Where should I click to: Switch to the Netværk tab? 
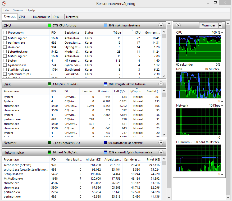click(72, 17)
